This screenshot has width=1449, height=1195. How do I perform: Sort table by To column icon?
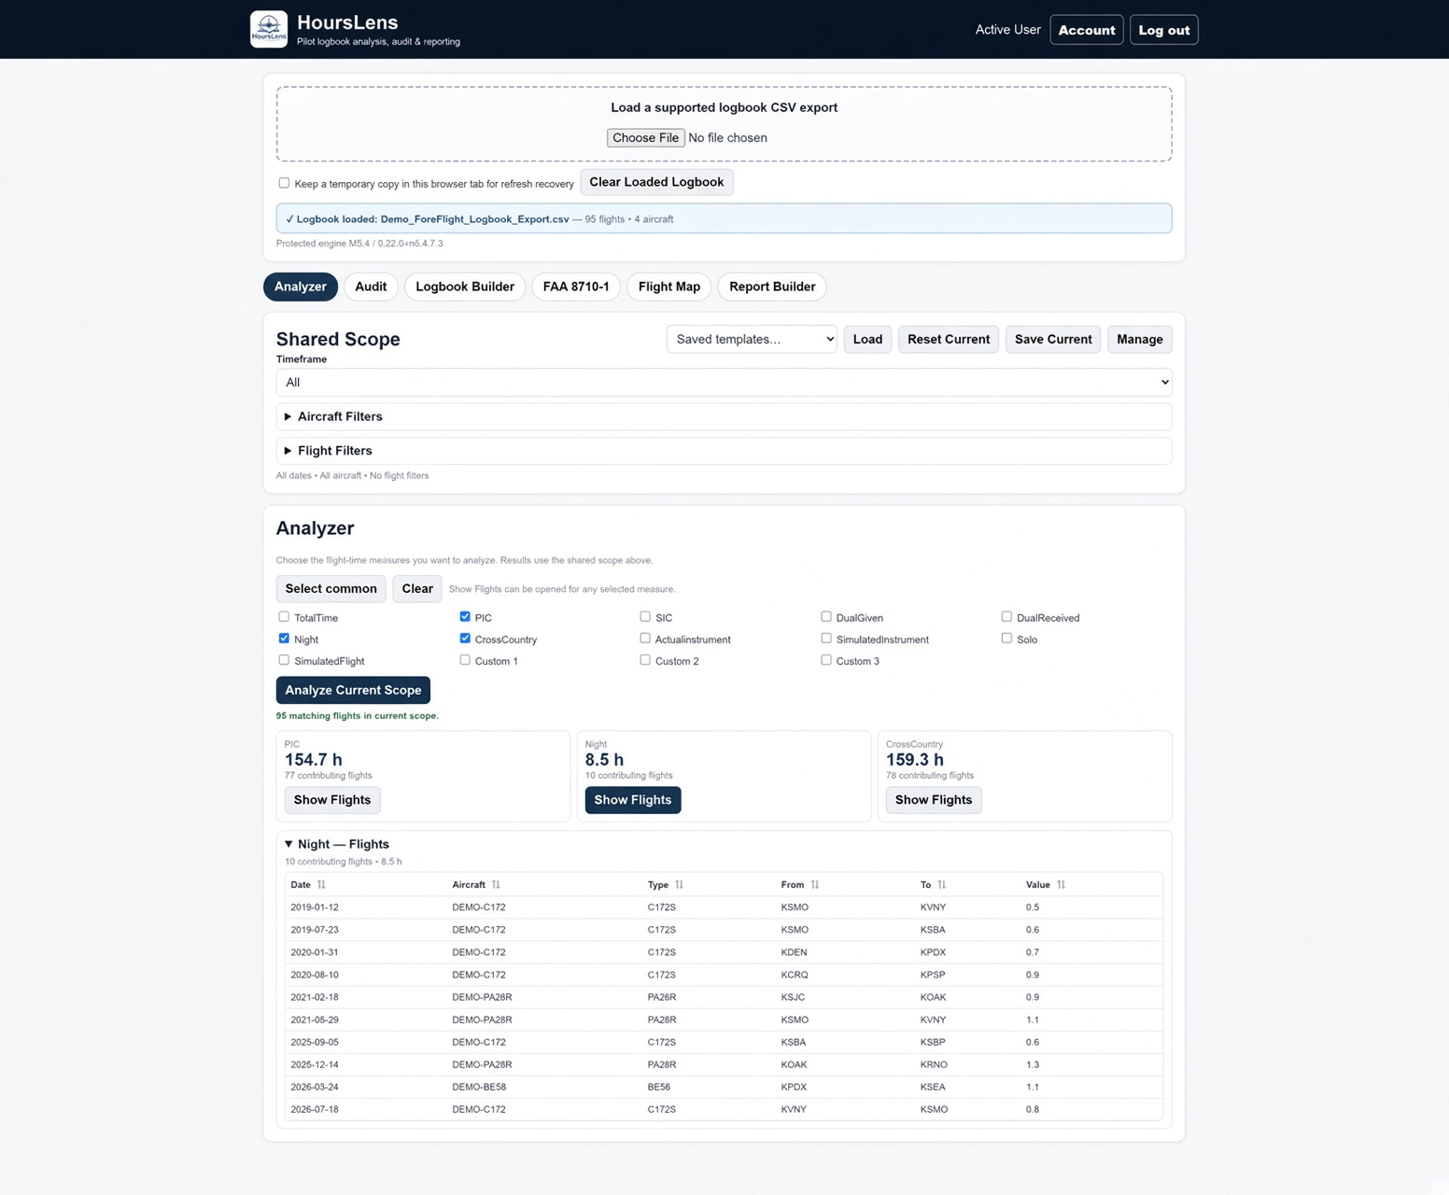pyautogui.click(x=941, y=884)
